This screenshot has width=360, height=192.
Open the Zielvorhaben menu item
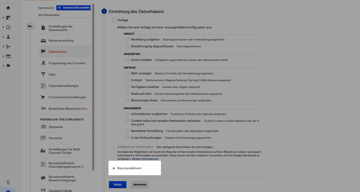point(65,51)
